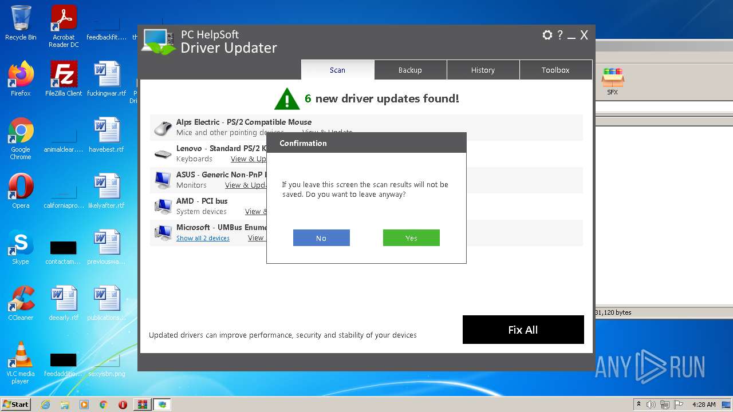Click the mouse device icon for Alps Electric
This screenshot has width=733, height=412.
coord(163,128)
